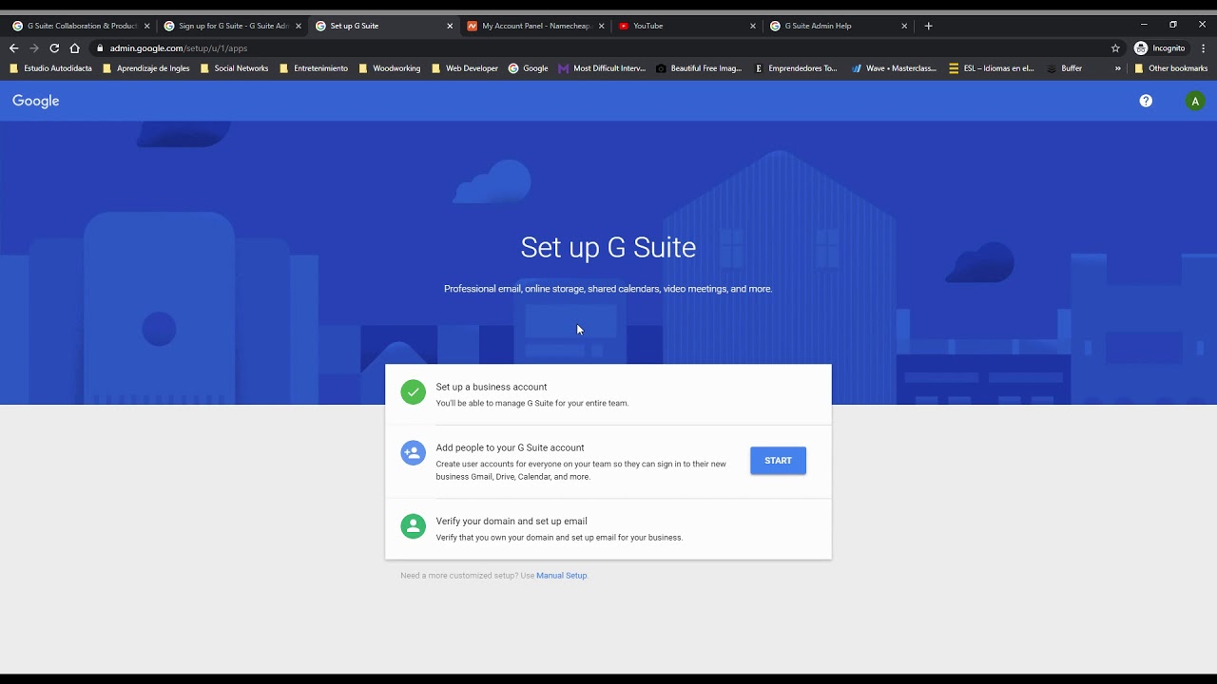Viewport: 1217px width, 684px height.
Task: Open Social Networks bookmark folder
Action: coord(234,68)
